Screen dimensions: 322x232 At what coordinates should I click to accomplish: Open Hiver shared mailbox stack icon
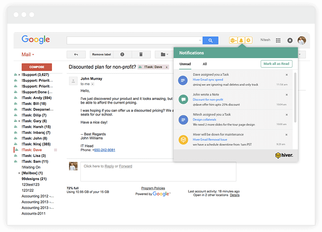[233, 40]
